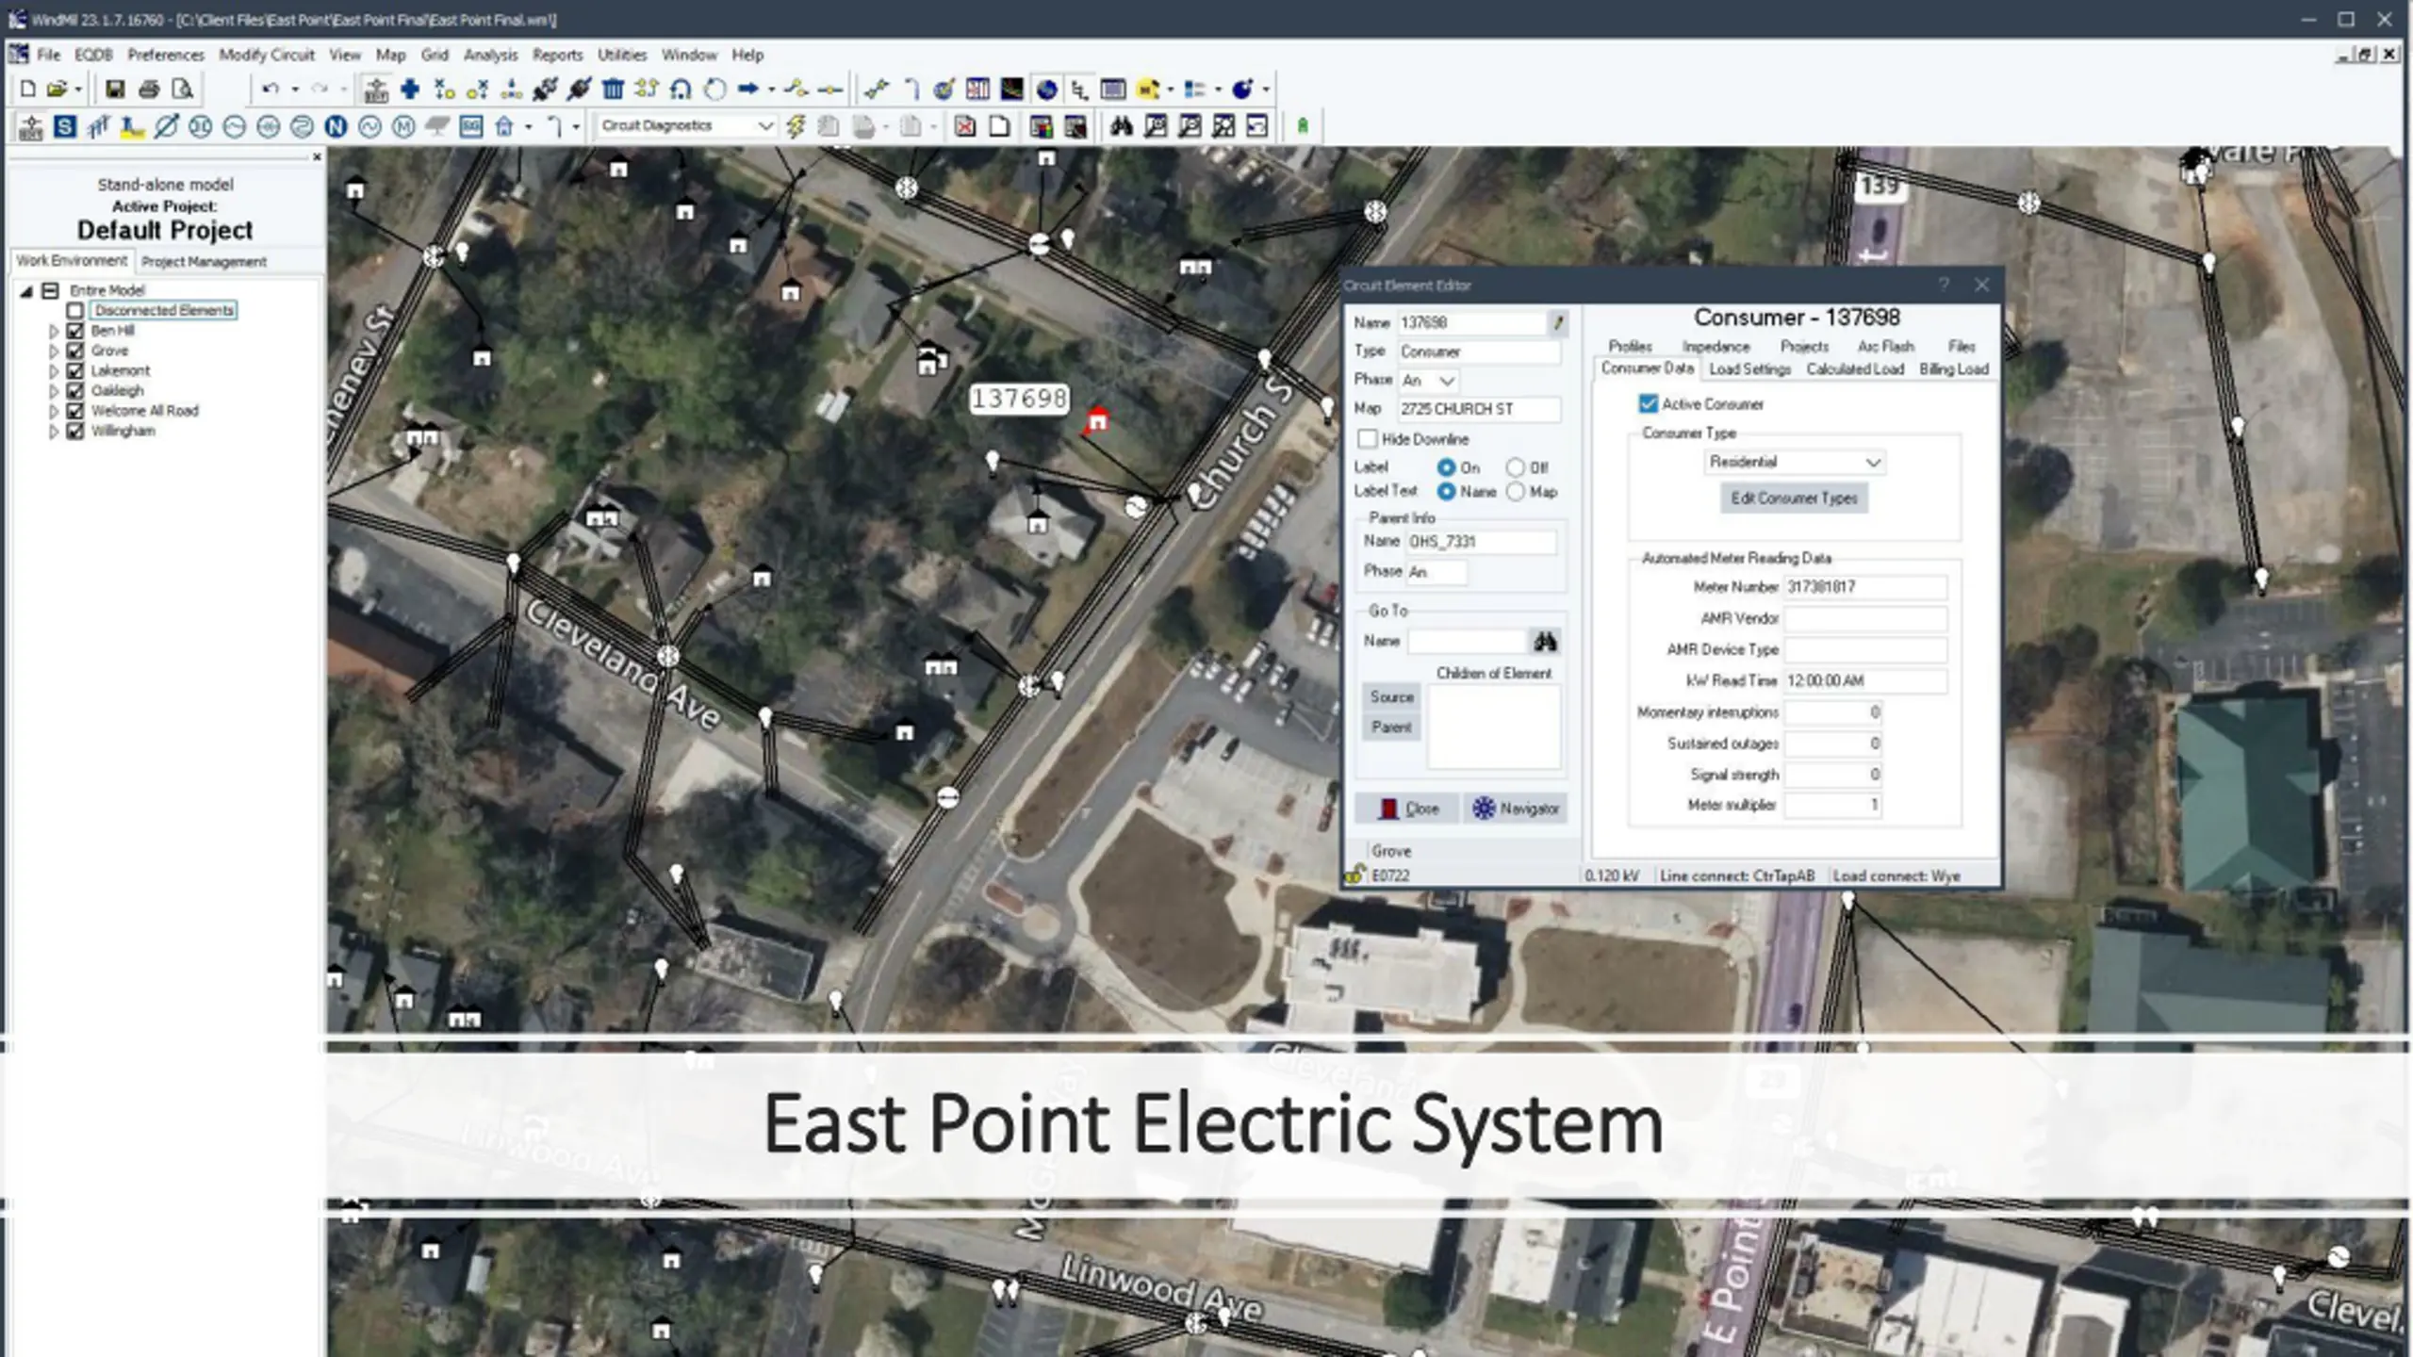The image size is (2413, 1357).
Task: Click the zoom extents icon
Action: (x=1223, y=126)
